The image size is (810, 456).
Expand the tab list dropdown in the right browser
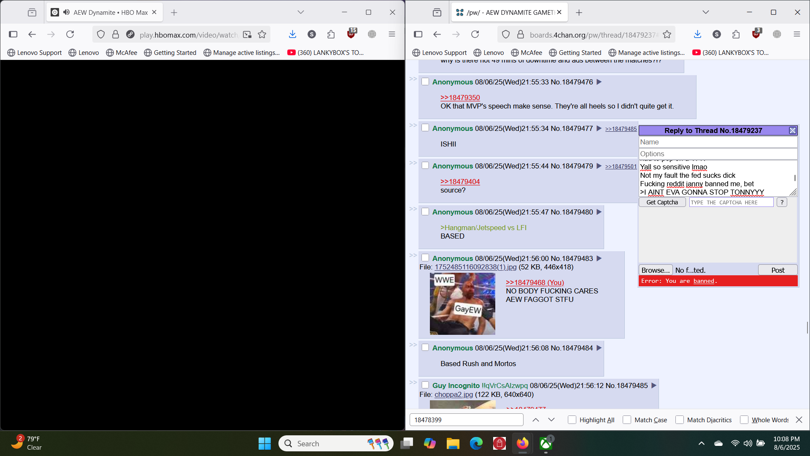point(706,12)
